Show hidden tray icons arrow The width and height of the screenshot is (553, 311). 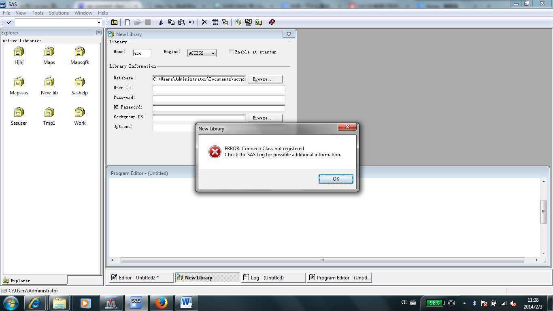pos(464,303)
